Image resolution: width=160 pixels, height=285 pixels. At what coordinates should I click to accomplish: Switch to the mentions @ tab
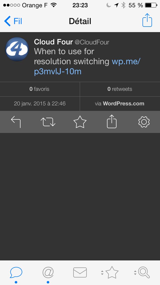[x=48, y=273]
